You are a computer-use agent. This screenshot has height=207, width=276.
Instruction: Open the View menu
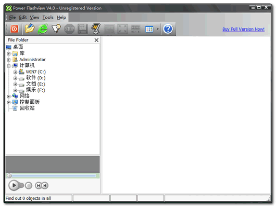pyautogui.click(x=34, y=17)
